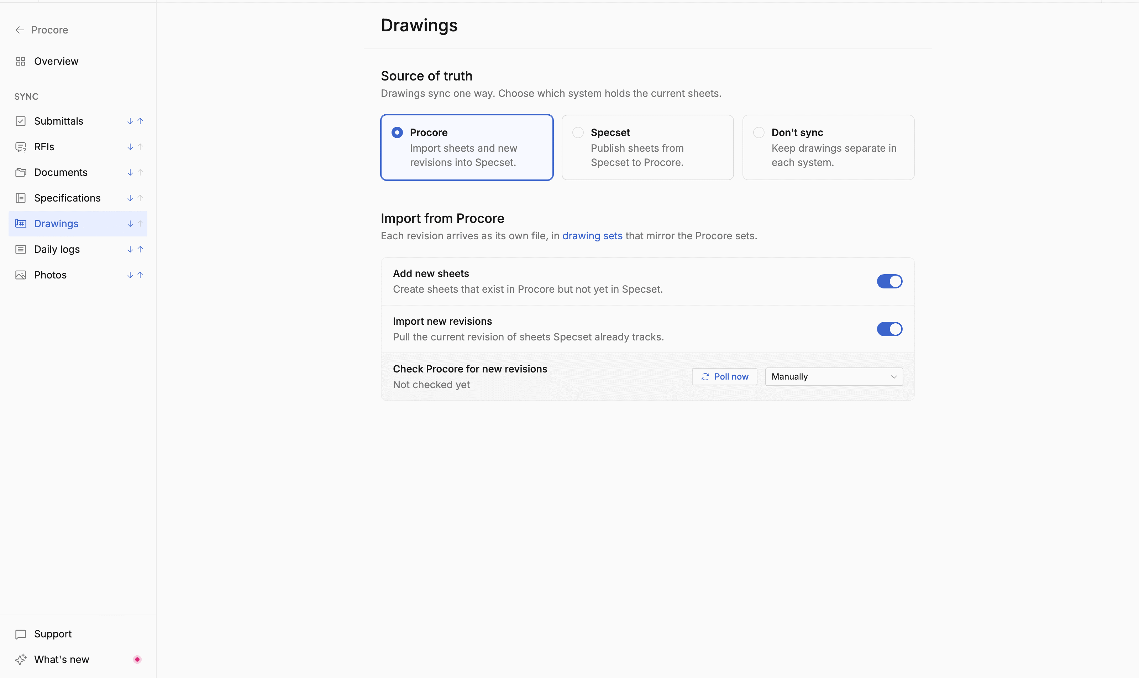The image size is (1139, 678).
Task: Open What's new
Action: click(x=78, y=660)
